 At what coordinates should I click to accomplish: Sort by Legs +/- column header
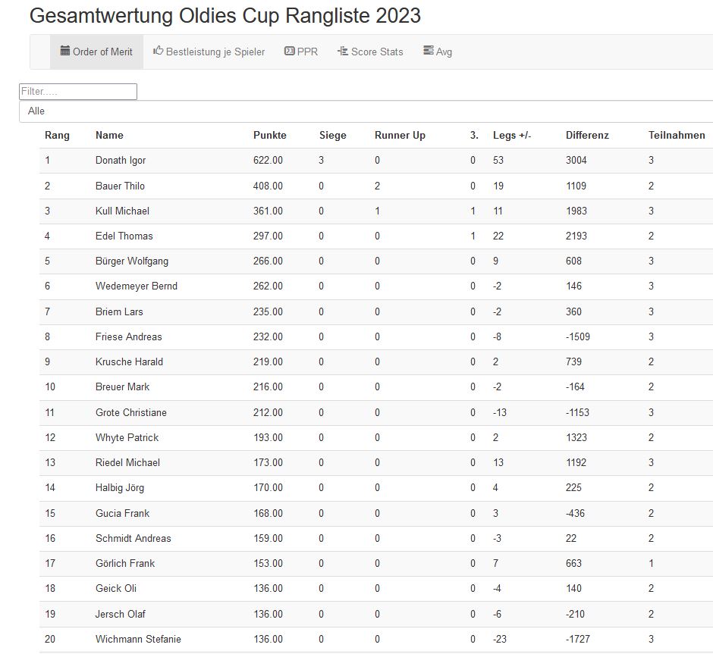click(512, 136)
